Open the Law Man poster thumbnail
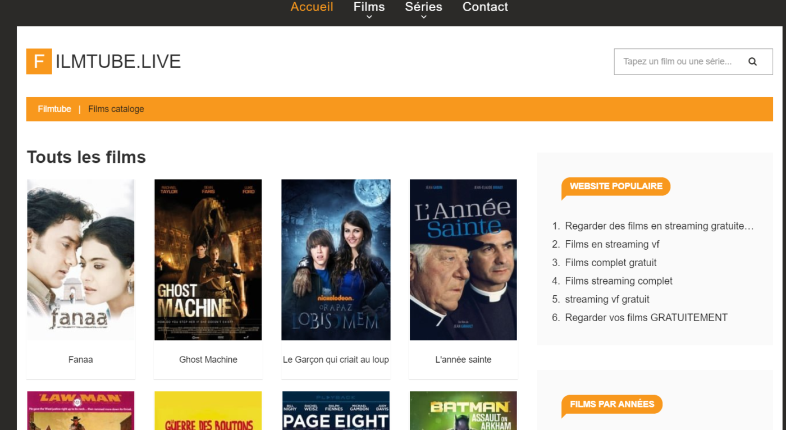This screenshot has width=786, height=430. 81,411
